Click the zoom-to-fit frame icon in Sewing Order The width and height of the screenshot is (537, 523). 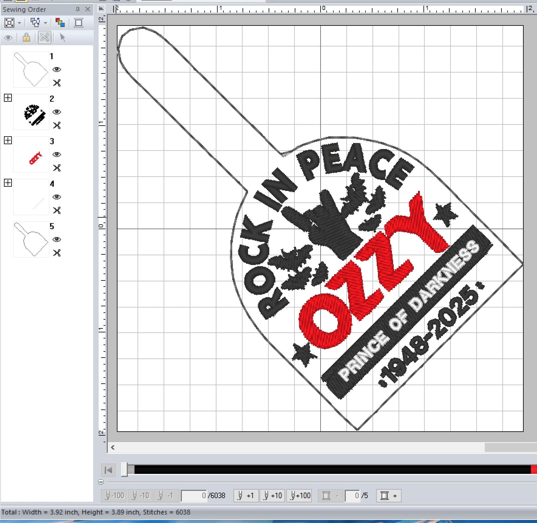(x=9, y=23)
